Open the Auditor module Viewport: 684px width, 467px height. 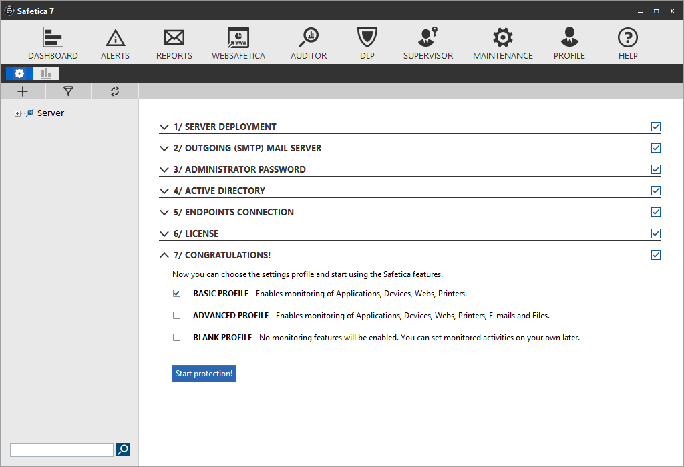point(309,43)
